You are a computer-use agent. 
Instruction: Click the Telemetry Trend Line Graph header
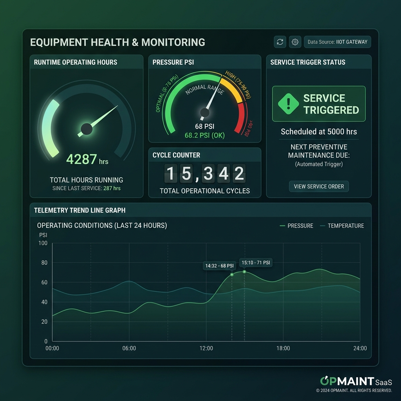coord(200,210)
